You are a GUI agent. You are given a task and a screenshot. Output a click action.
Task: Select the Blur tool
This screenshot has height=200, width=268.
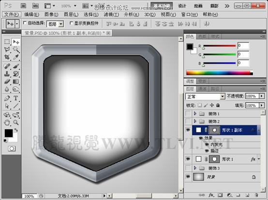tap(7, 89)
